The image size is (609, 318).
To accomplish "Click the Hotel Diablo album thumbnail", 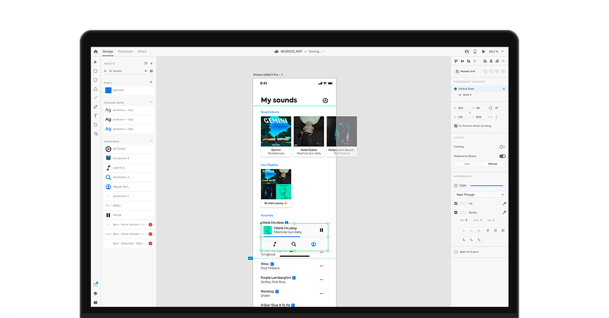I will (x=309, y=132).
